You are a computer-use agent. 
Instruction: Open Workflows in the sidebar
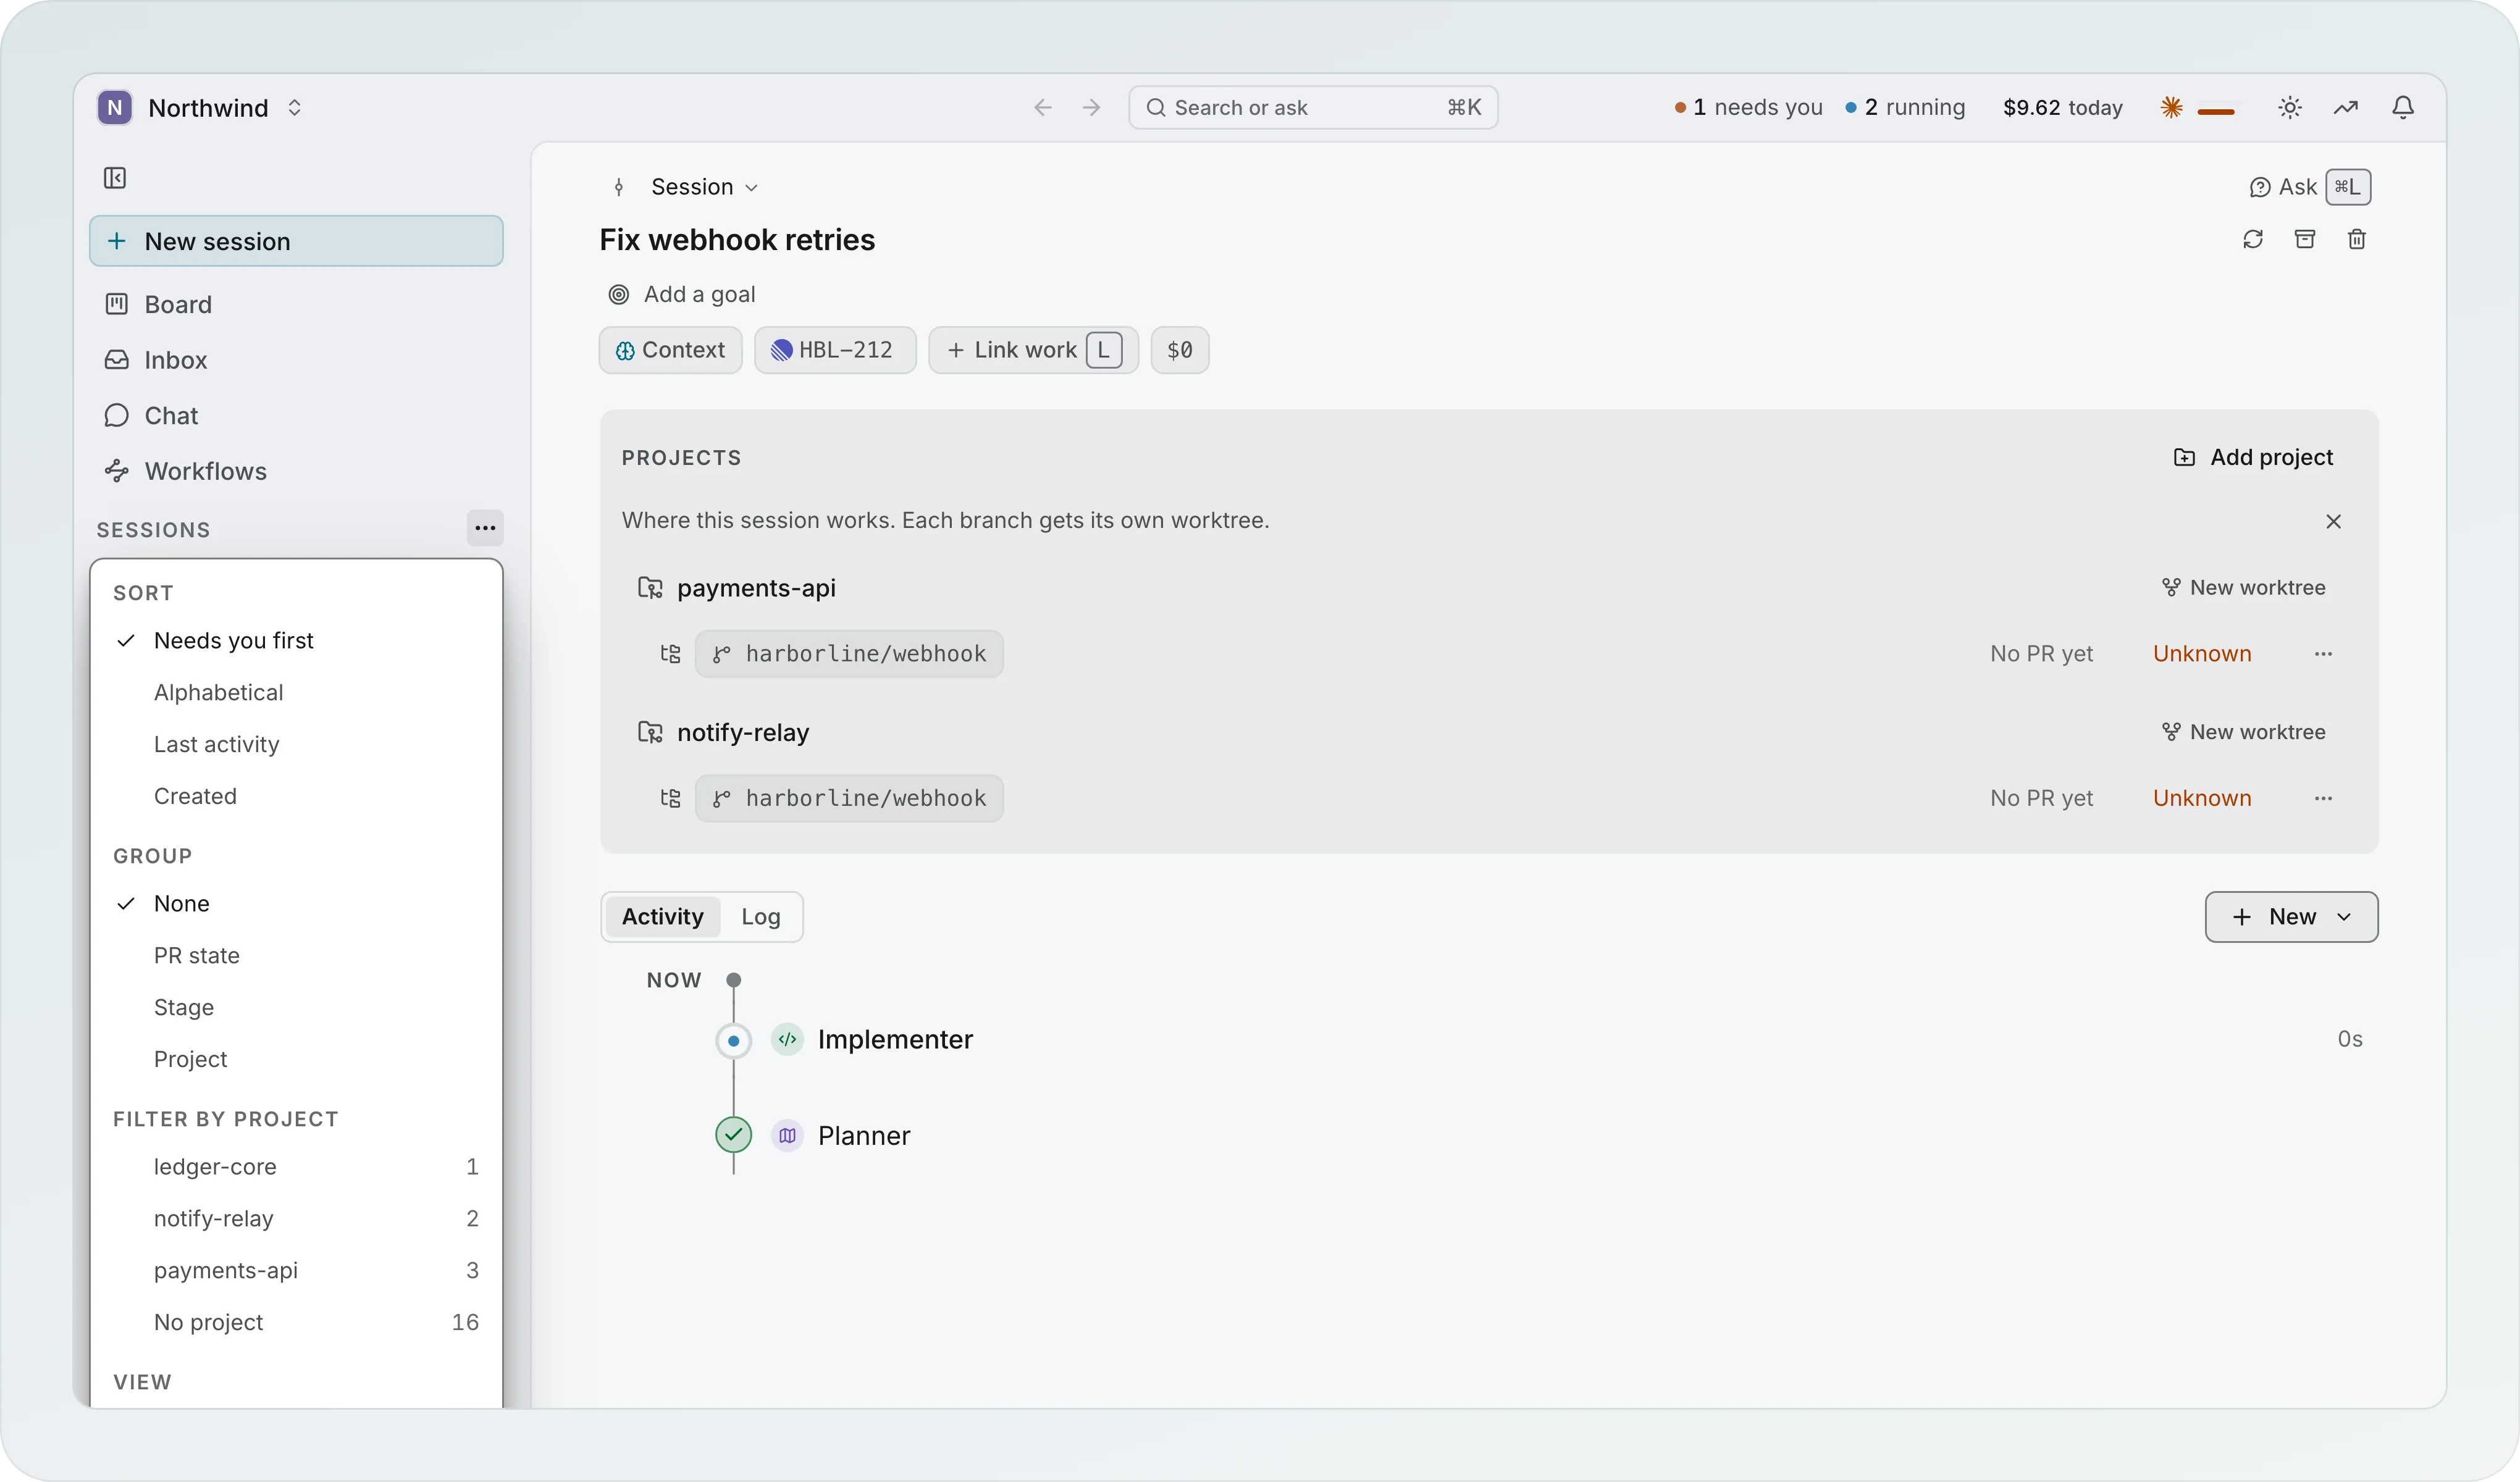[296, 471]
